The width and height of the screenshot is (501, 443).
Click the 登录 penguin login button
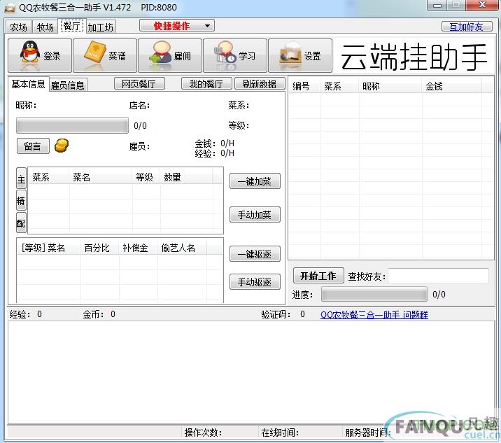click(x=40, y=55)
